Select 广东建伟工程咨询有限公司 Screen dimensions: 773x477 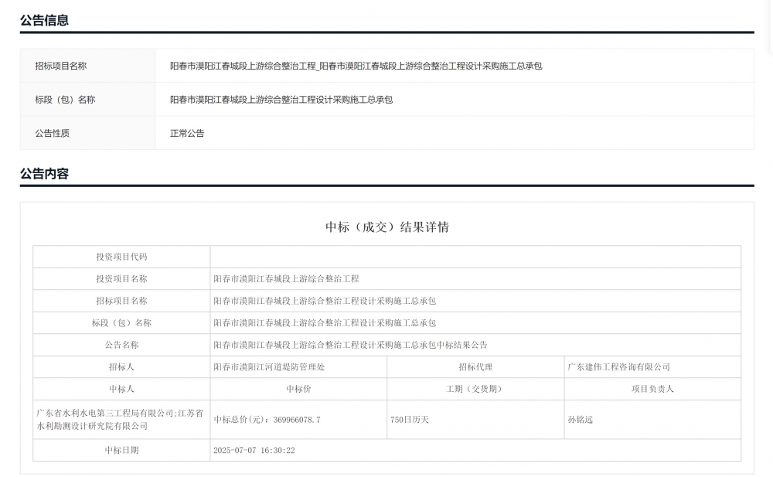click(x=618, y=367)
